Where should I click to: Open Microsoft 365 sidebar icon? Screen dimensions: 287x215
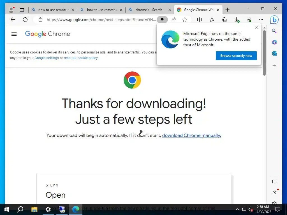tap(274, 42)
